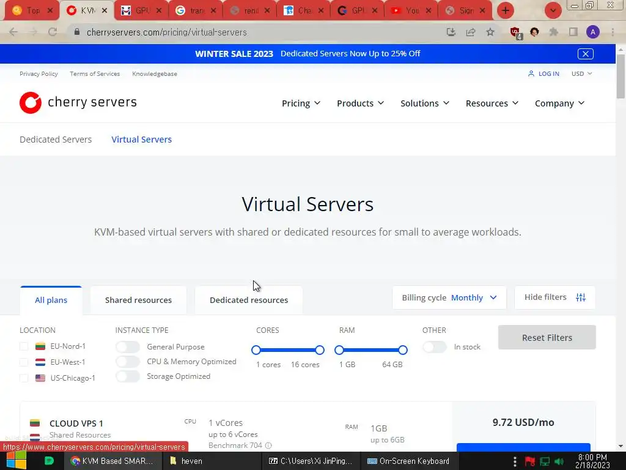
Task: Open the Privacy Policy link
Action: (x=39, y=73)
